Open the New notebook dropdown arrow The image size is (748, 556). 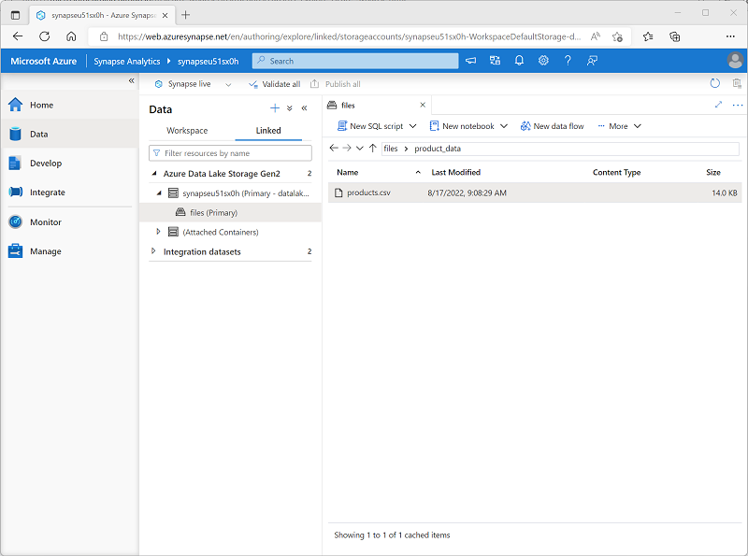[504, 126]
